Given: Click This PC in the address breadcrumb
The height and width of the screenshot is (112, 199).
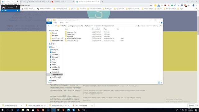Looking at the screenshot, I should (x=63, y=26).
